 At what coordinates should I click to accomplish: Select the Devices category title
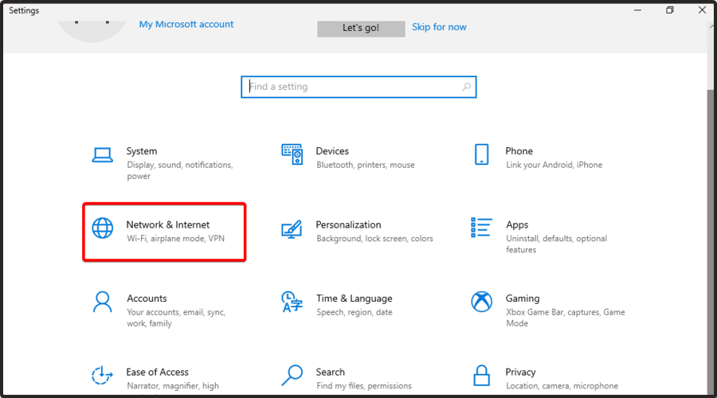tap(332, 151)
